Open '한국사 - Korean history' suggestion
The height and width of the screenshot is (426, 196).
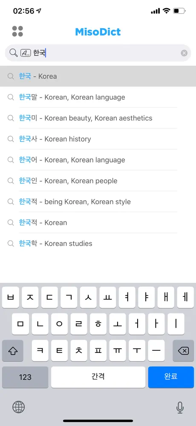(98, 139)
